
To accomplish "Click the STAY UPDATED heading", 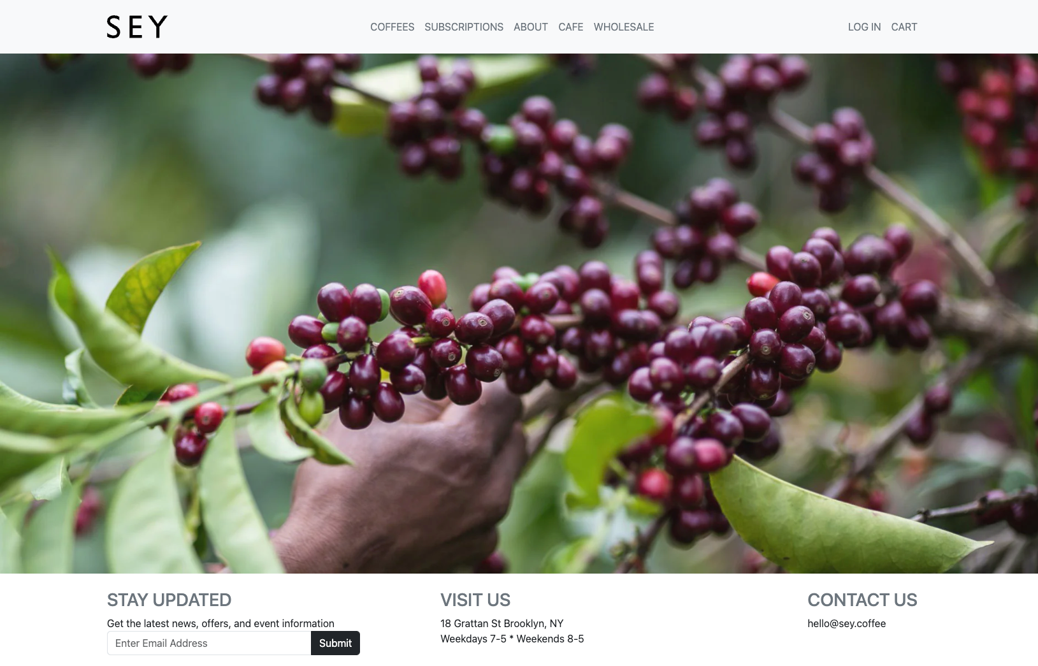I will (x=169, y=600).
